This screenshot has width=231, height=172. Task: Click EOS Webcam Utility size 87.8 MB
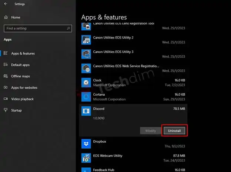[x=179, y=156]
